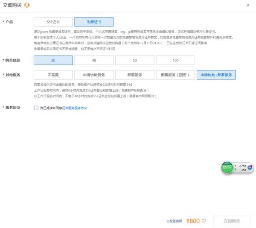
Task: Click the customer service headset icon
Action: click(x=27, y=5)
